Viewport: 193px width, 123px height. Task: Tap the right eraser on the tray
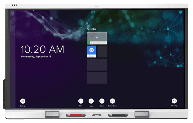click(142, 114)
